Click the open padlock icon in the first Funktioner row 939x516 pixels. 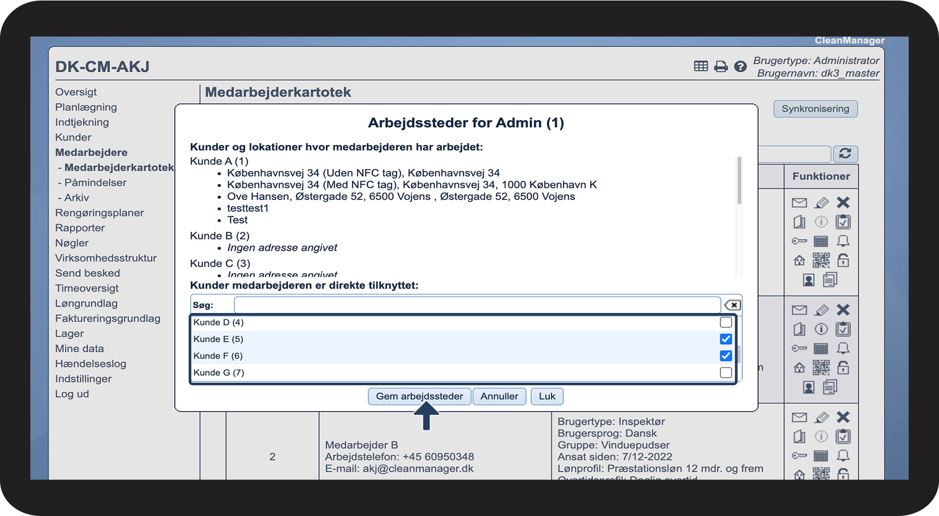843,260
